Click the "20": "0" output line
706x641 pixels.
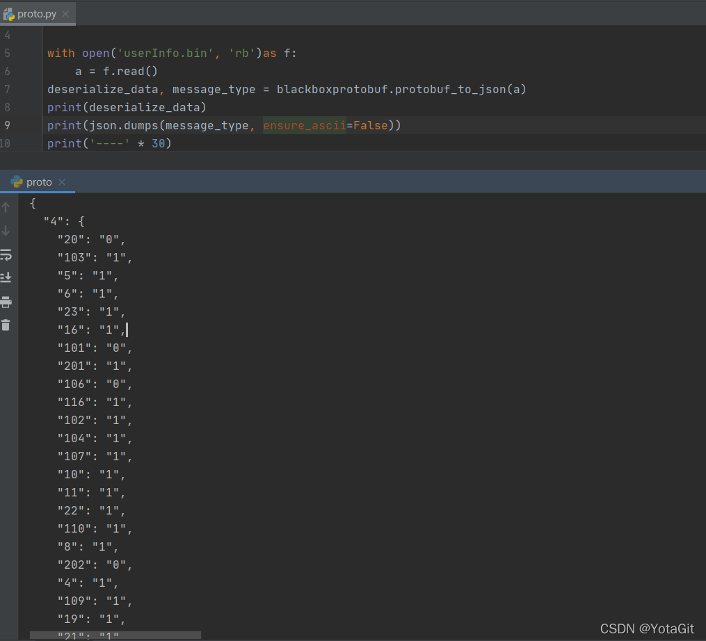point(91,239)
